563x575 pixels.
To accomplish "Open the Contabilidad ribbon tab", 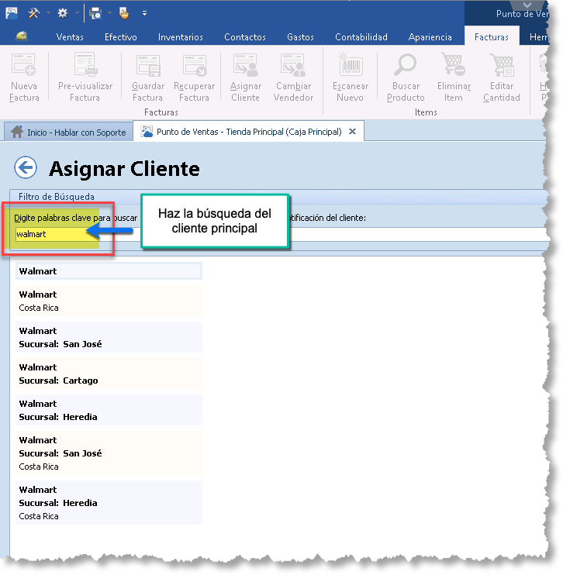I will tap(361, 37).
